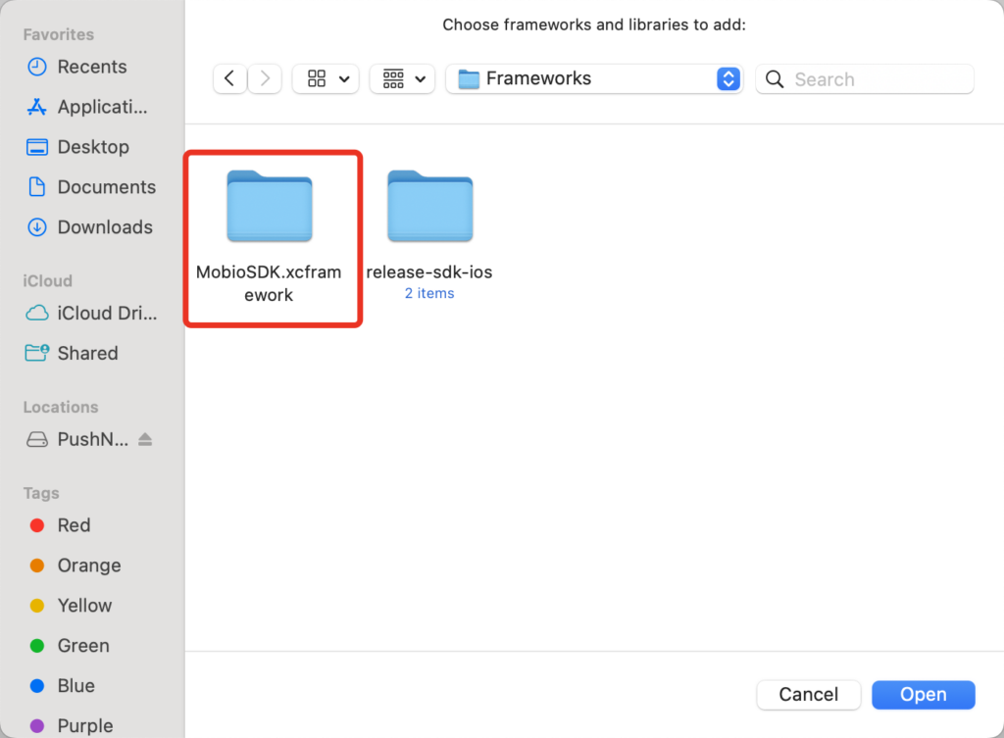Screen dimensions: 1004x738
Task: Open the group-by options dropdown
Action: coord(402,79)
